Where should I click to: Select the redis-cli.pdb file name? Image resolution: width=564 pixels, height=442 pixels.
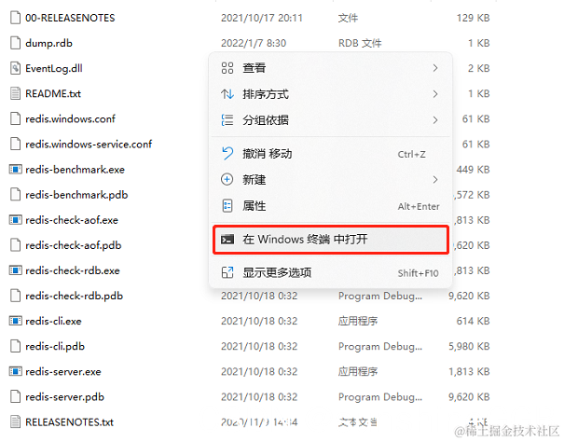point(55,346)
